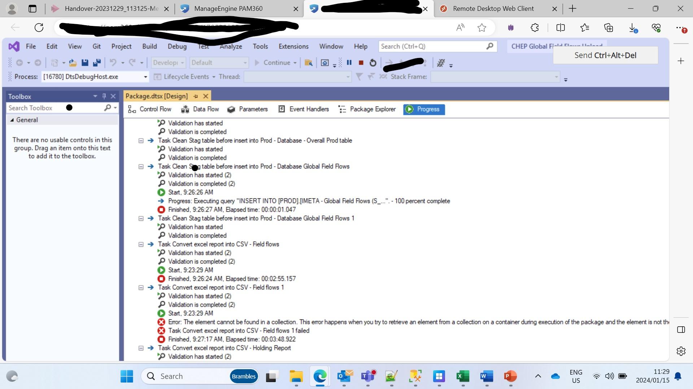Viewport: 693px width, 389px height.
Task: Favorite this page with star icon
Action: click(x=481, y=28)
